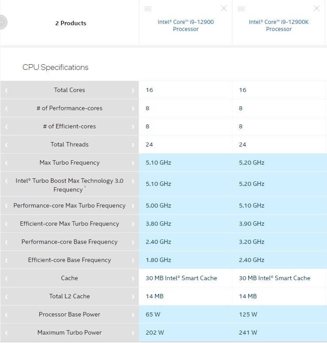Click left arrow on Total Cores row
The width and height of the screenshot is (327, 343).
pyautogui.click(x=6, y=90)
